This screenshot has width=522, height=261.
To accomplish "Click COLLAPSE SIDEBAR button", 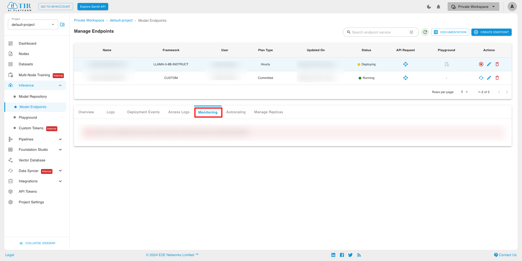I will 37,243.
